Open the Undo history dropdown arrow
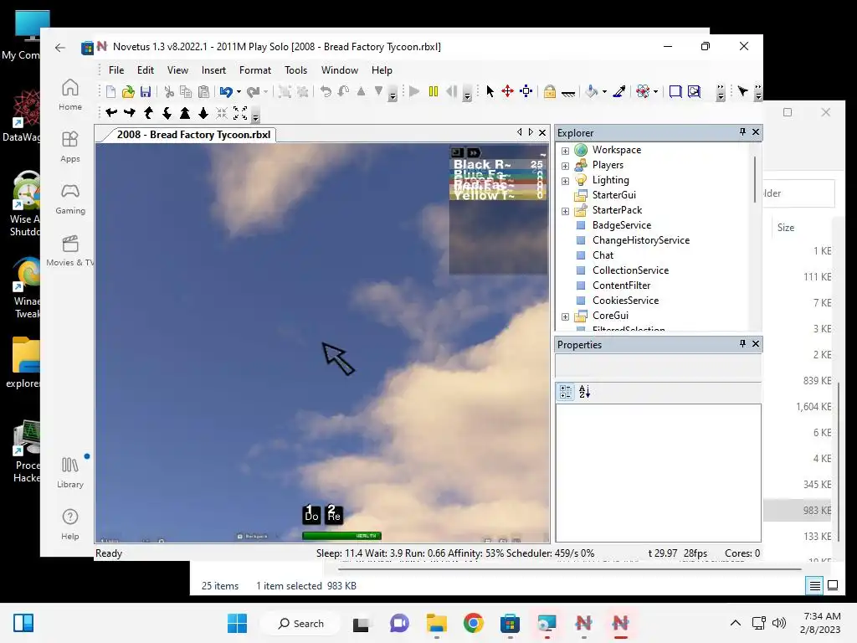 click(x=239, y=92)
